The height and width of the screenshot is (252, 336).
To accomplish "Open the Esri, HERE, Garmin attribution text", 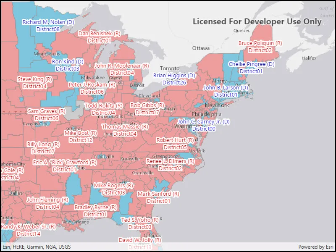I will 37,247.
